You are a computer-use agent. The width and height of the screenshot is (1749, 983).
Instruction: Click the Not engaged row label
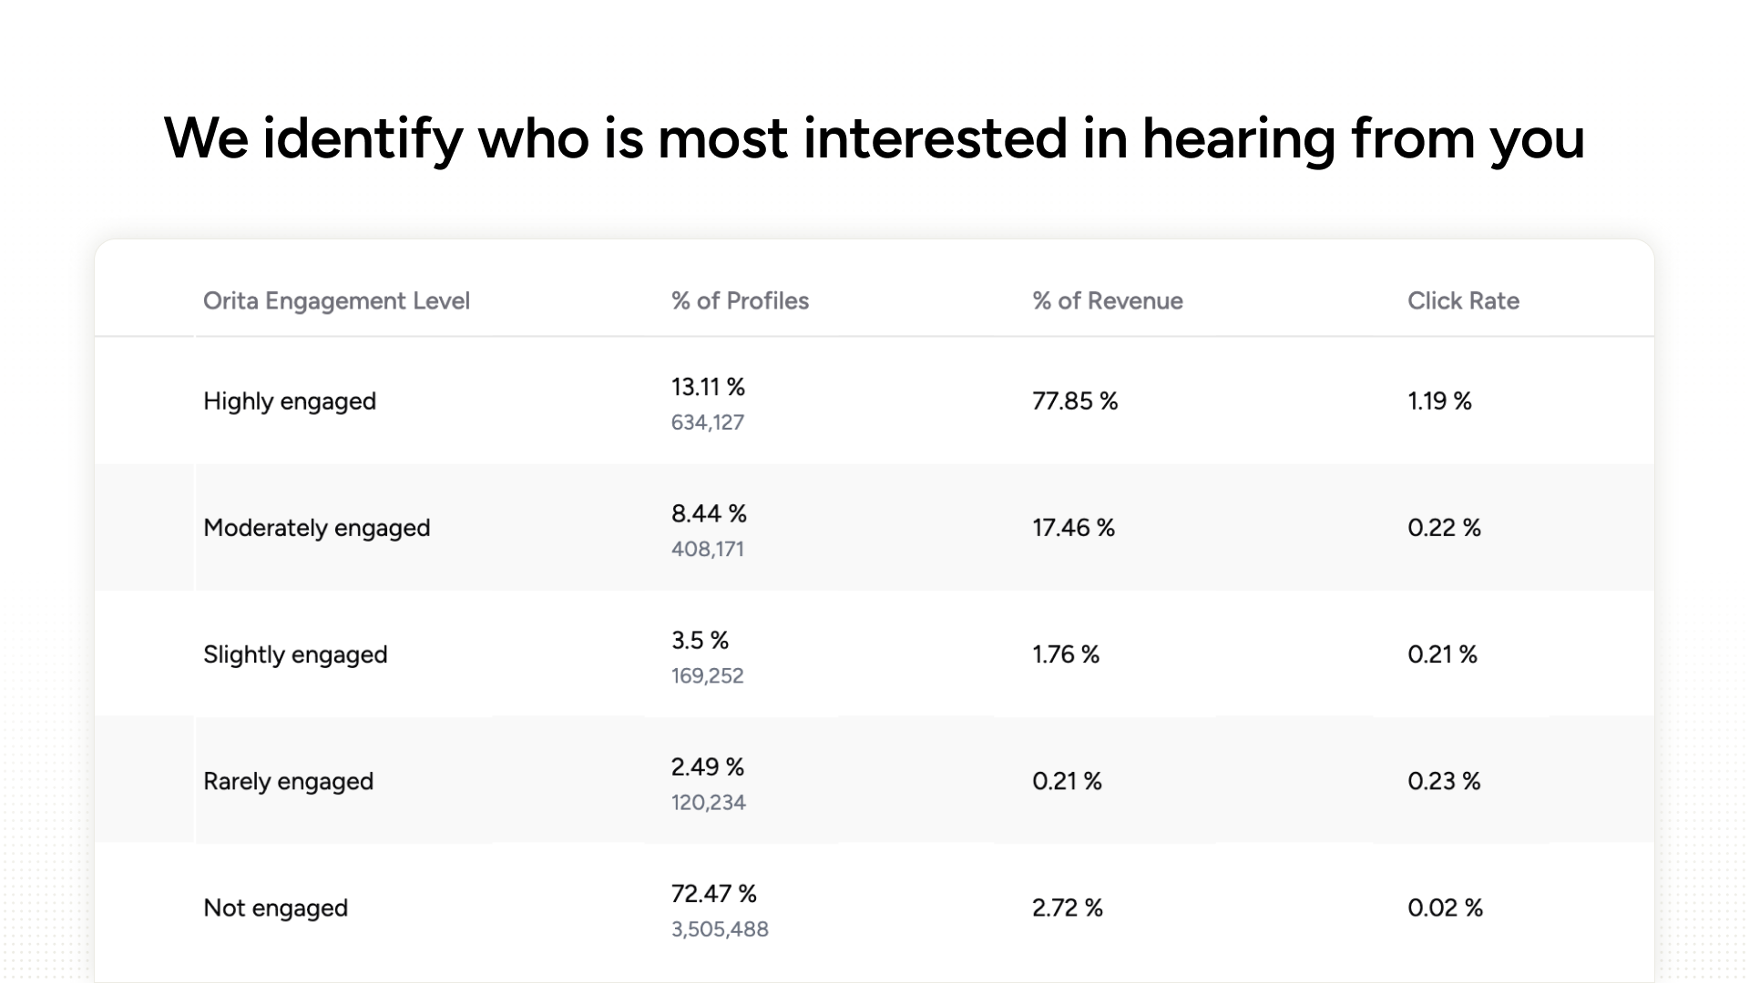(x=275, y=907)
